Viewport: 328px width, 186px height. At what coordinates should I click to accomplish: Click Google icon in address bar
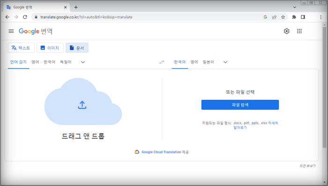[265, 17]
